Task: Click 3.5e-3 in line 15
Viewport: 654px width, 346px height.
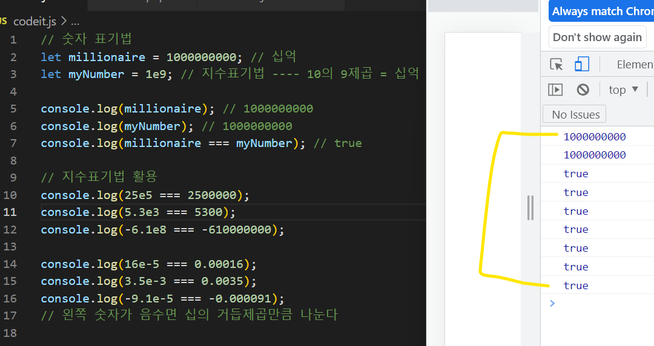Action: point(145,281)
